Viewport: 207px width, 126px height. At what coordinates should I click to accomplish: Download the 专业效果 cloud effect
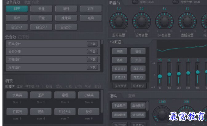click(x=92, y=52)
